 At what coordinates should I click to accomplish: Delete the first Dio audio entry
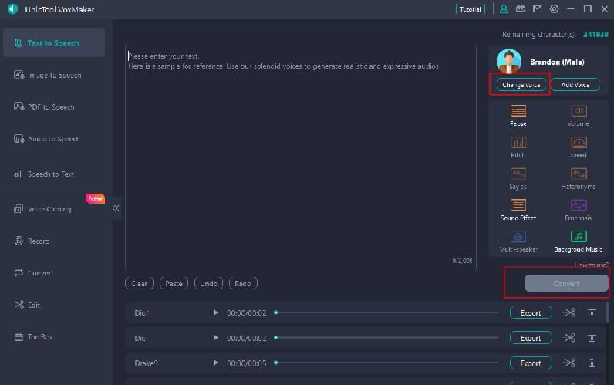coord(592,312)
